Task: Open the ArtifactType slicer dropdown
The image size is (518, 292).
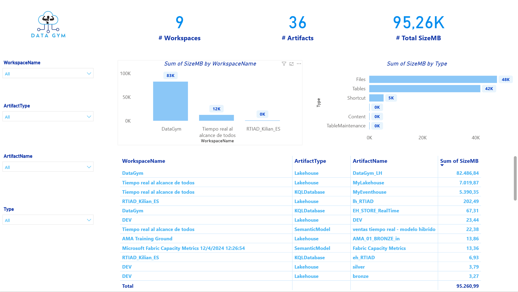Action: click(48, 117)
